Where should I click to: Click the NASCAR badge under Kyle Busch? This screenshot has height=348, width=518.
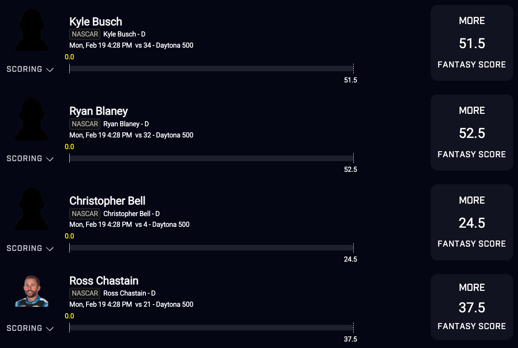pyautogui.click(x=85, y=34)
